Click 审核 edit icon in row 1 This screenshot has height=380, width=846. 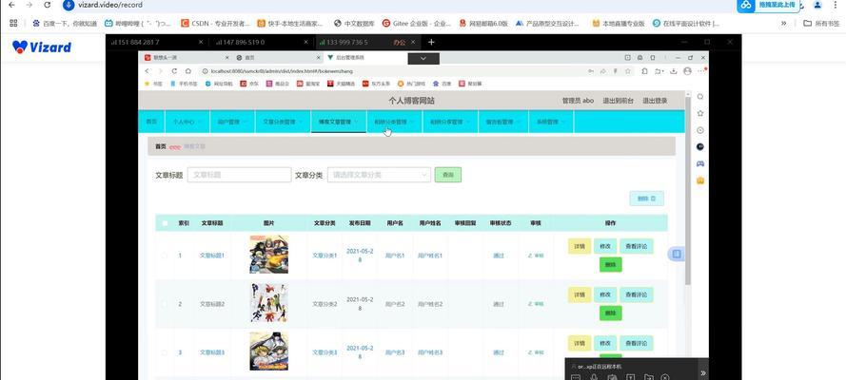pyautogui.click(x=535, y=256)
